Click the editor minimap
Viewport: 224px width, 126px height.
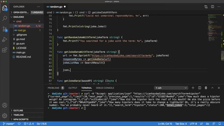coord(215,28)
